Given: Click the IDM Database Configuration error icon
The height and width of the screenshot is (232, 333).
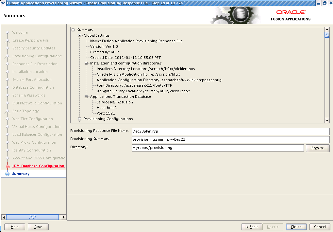Looking at the screenshot, I should tap(8, 167).
